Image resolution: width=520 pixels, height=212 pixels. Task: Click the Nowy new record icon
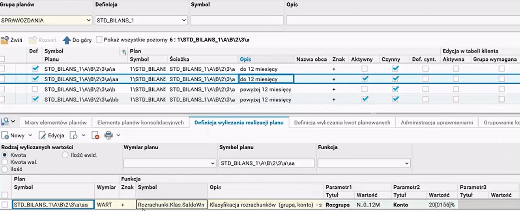pos(5,135)
